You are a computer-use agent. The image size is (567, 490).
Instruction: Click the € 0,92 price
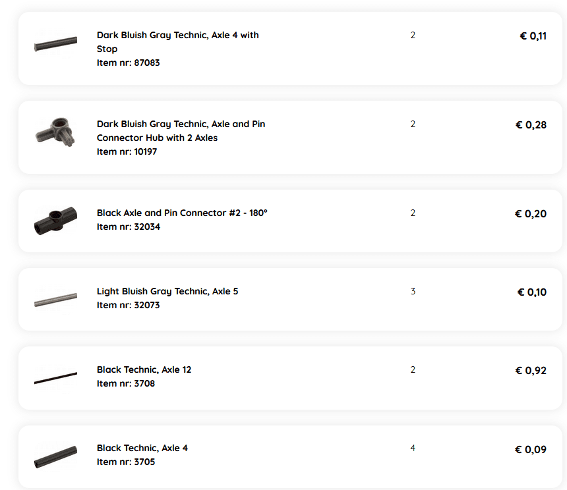point(531,371)
